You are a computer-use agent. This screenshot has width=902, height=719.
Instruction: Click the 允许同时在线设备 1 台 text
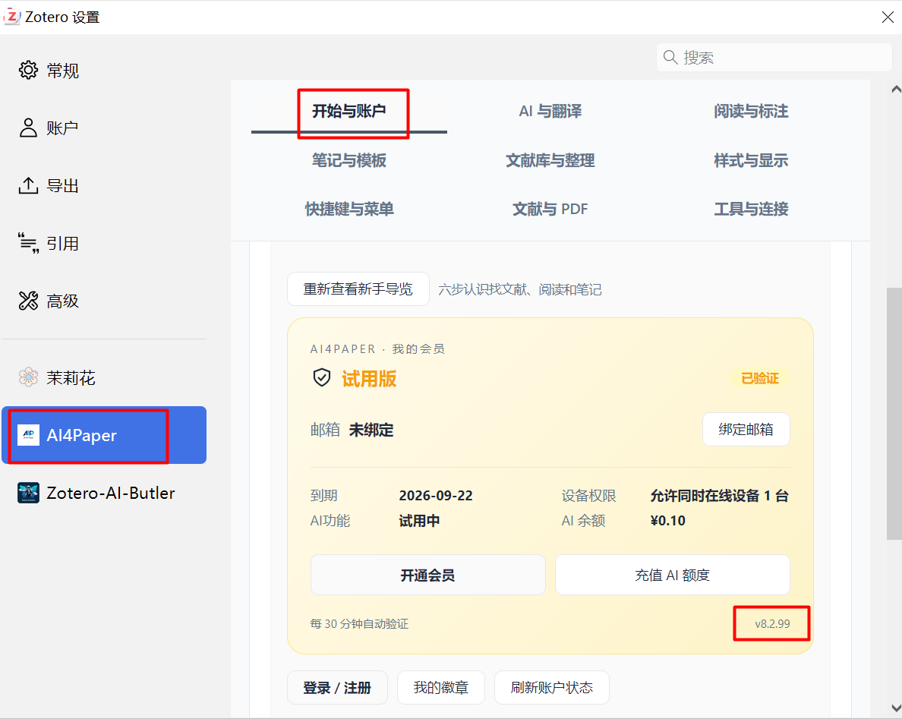click(719, 495)
